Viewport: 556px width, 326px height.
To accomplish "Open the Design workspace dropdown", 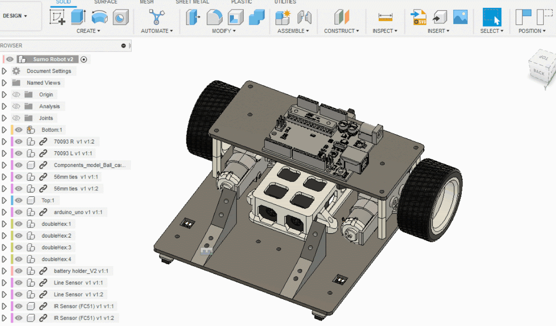I will click(x=15, y=16).
